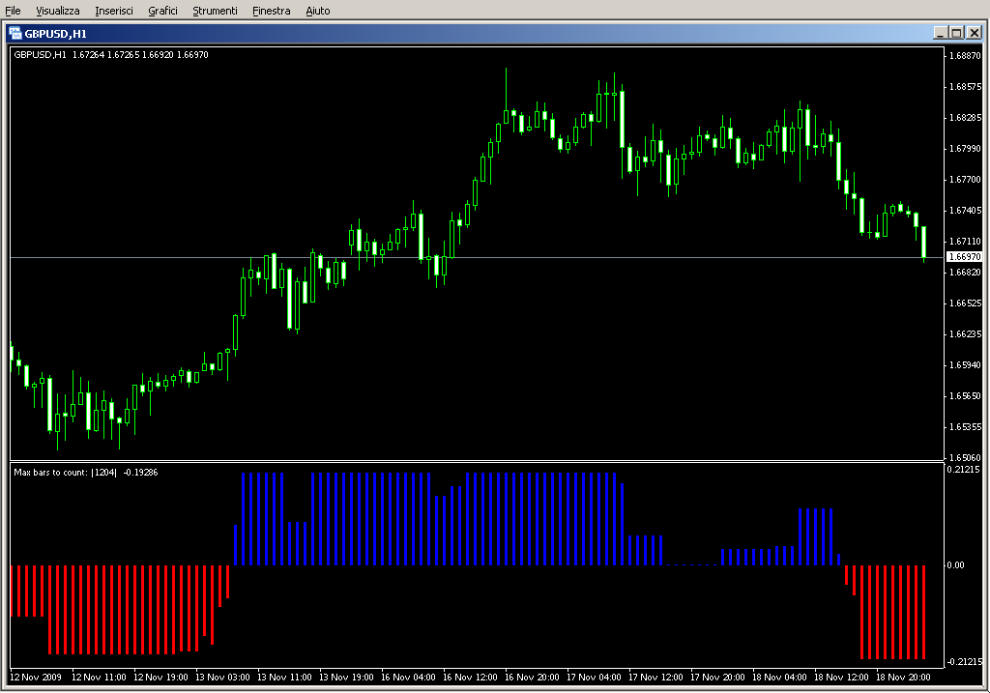
Task: Open the Visualizza menu
Action: tap(57, 11)
